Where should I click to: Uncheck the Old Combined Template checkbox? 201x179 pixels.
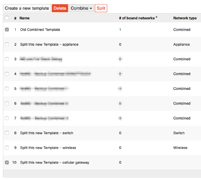point(7,30)
